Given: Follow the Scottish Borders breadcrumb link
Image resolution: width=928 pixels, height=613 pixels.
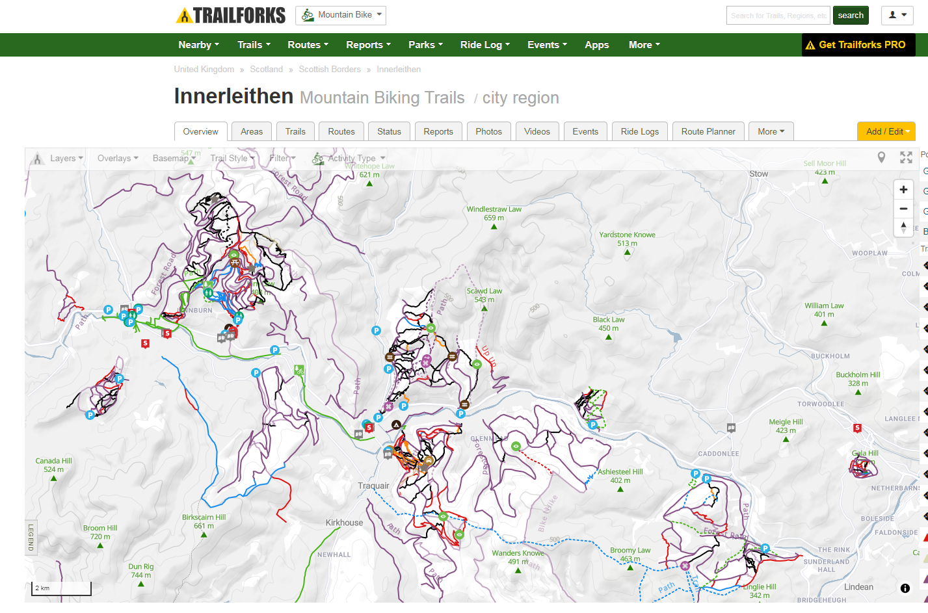Looking at the screenshot, I should [330, 69].
